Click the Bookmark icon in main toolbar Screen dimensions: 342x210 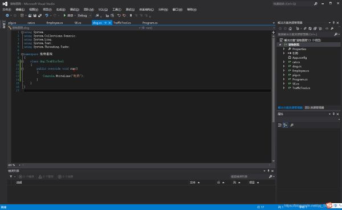pyautogui.click(x=131, y=15)
